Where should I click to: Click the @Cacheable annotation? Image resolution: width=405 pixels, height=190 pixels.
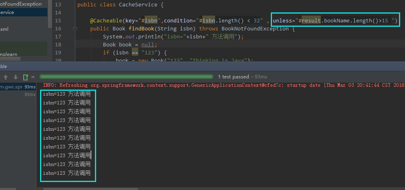(106, 21)
